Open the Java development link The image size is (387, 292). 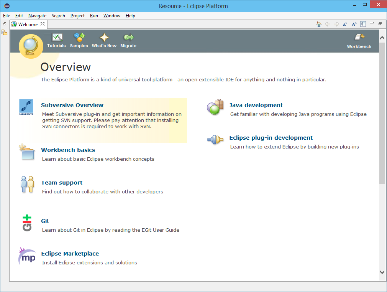point(256,105)
